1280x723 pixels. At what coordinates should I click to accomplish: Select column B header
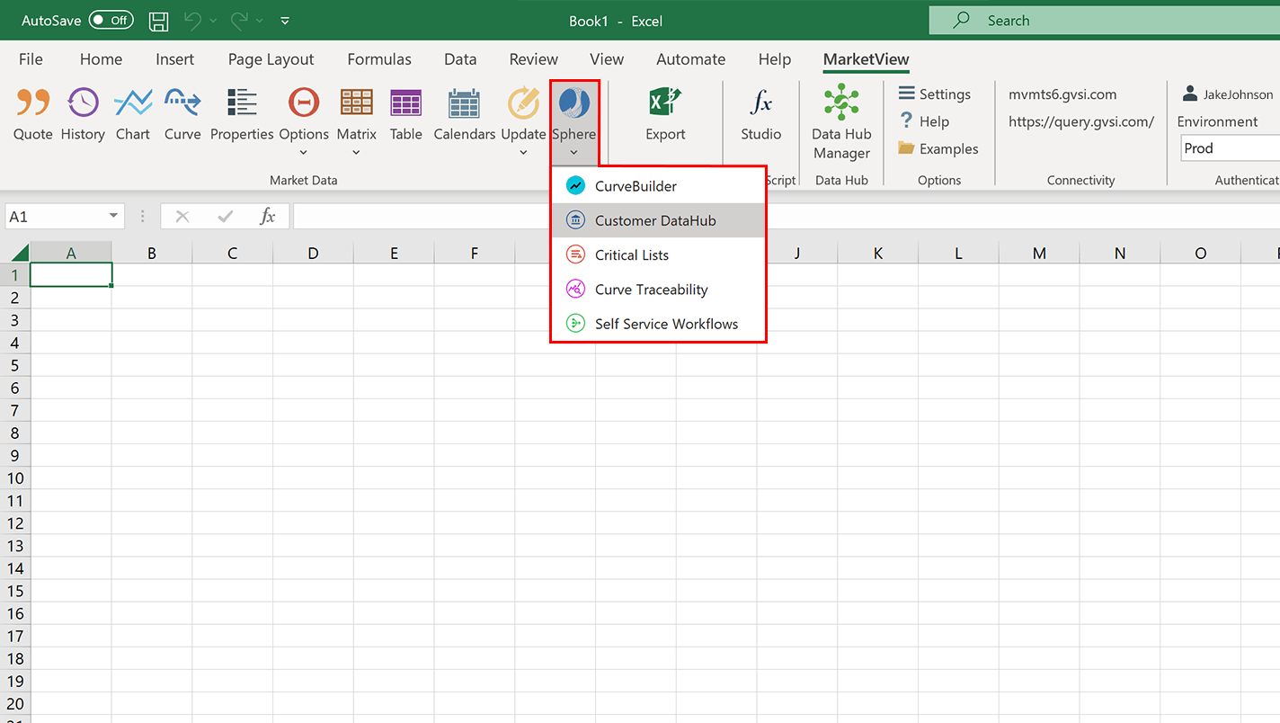151,254
